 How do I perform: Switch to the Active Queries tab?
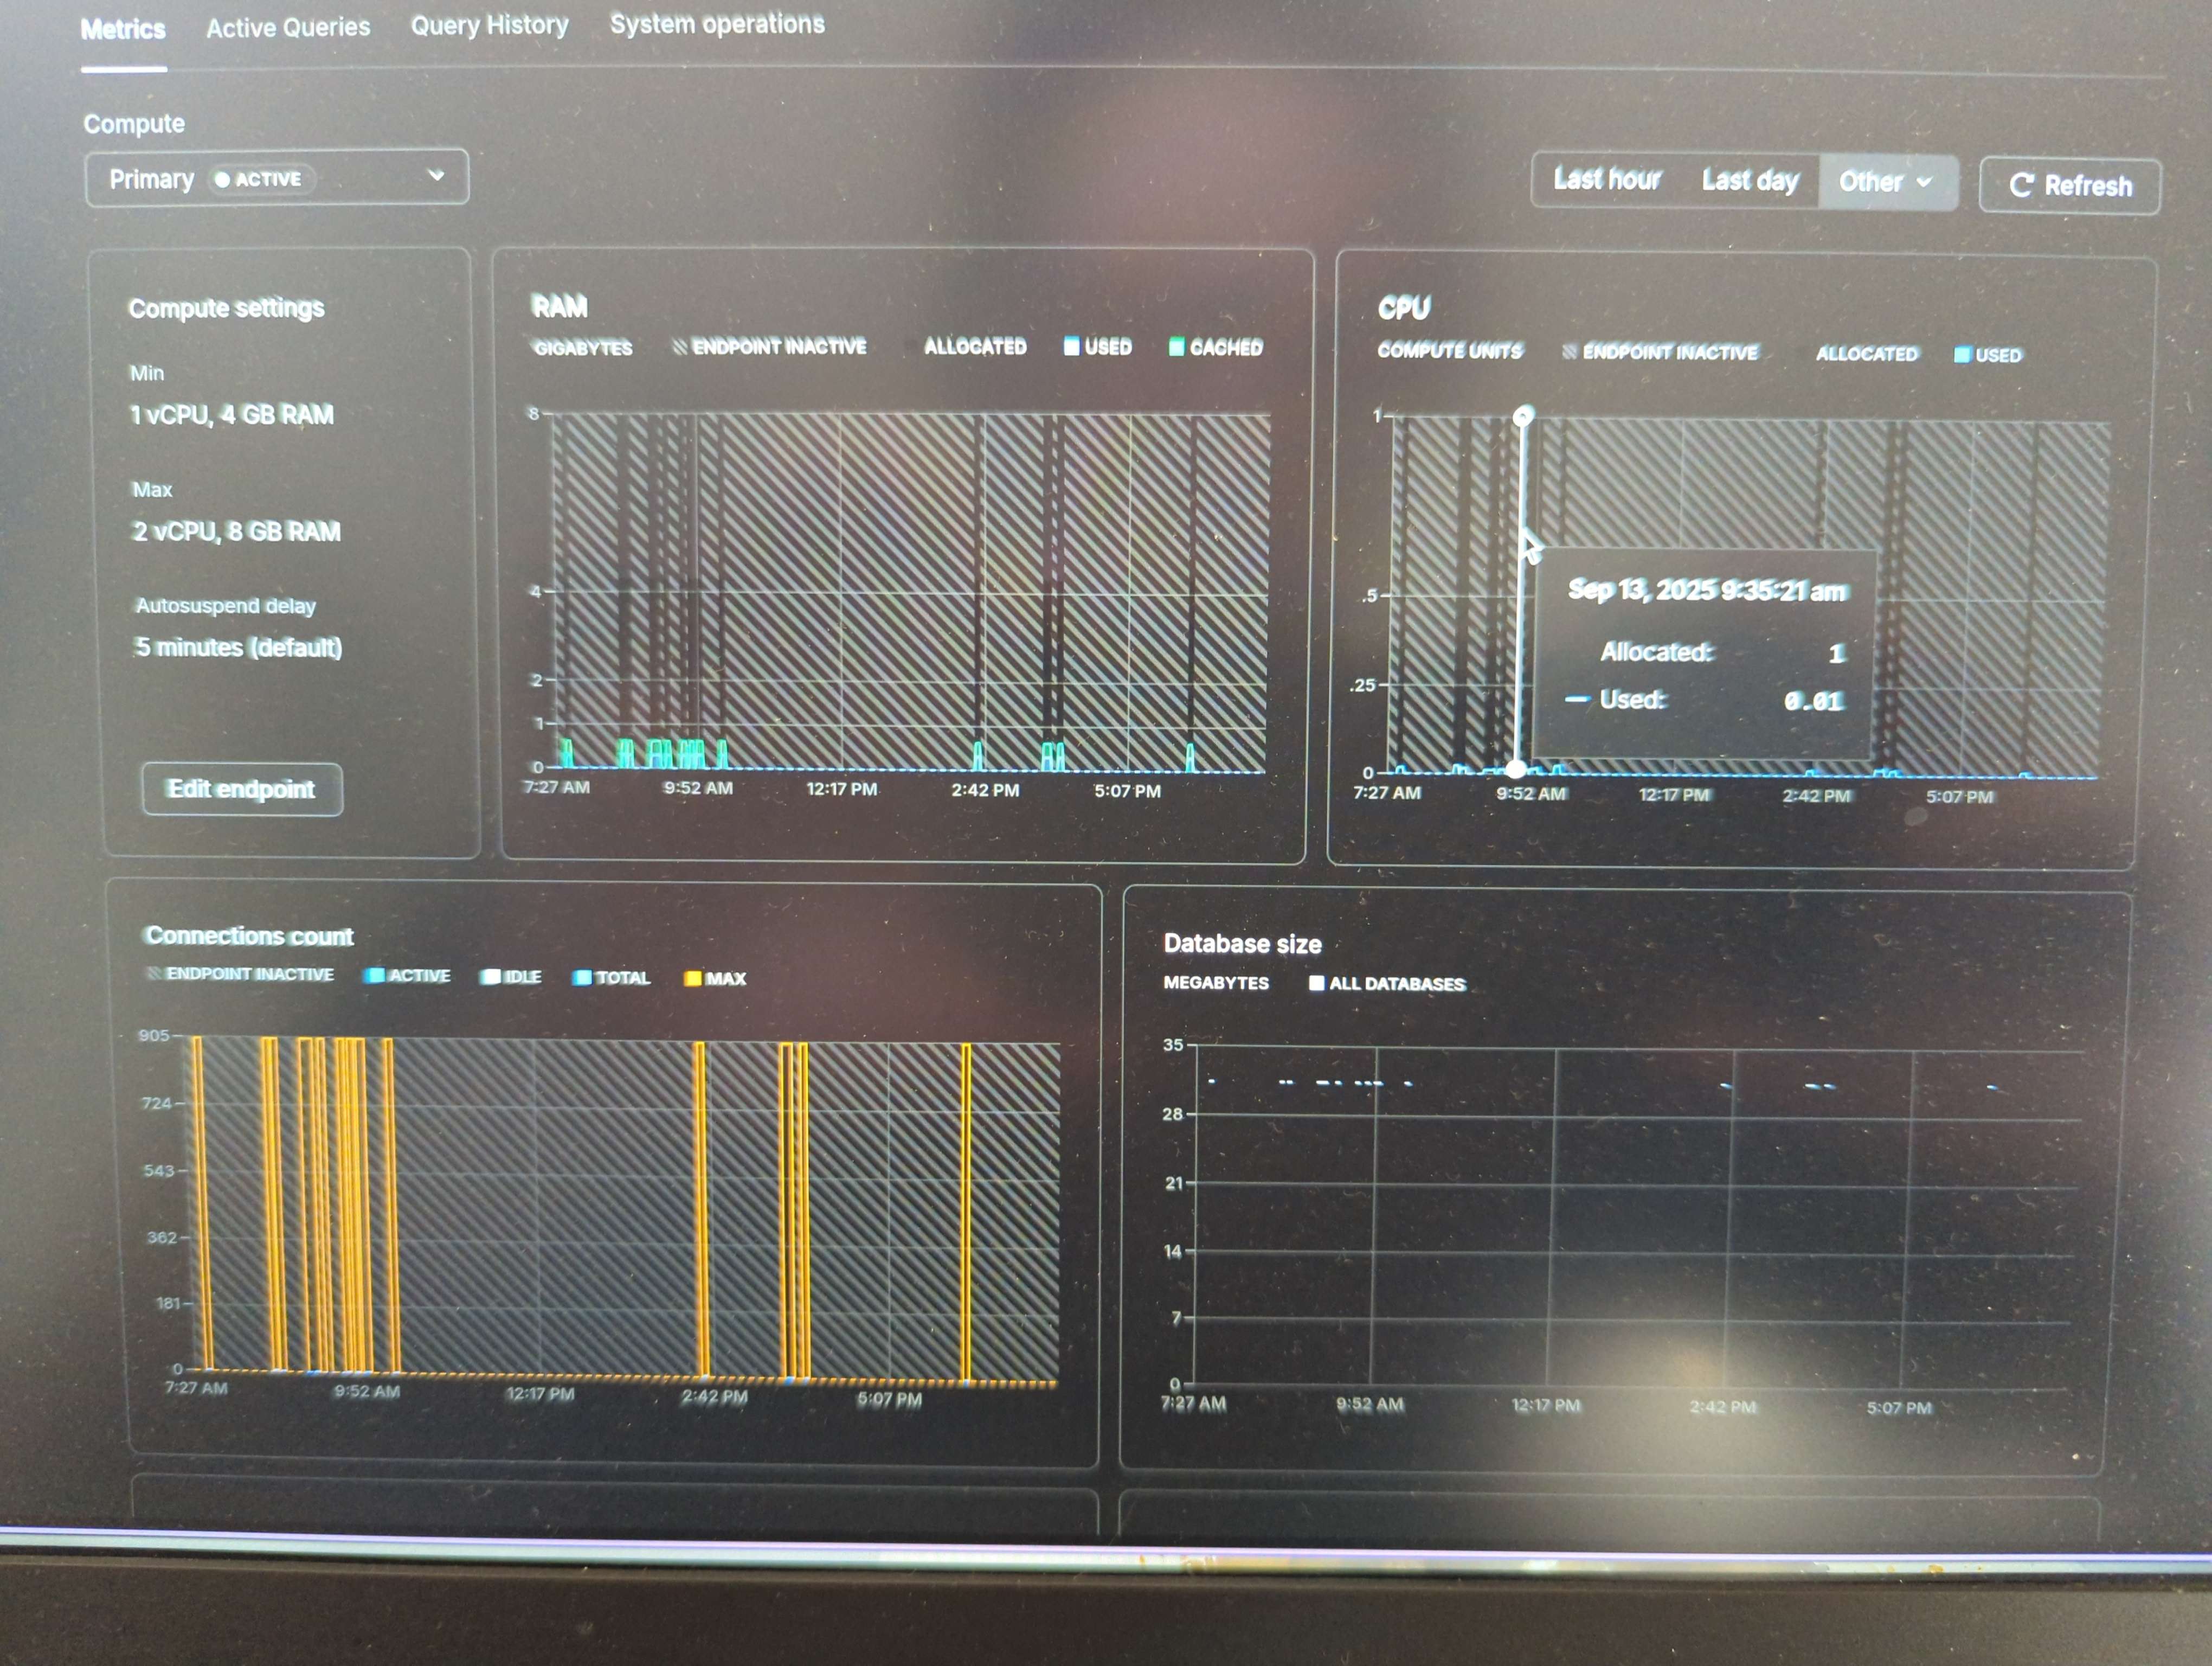pos(288,28)
